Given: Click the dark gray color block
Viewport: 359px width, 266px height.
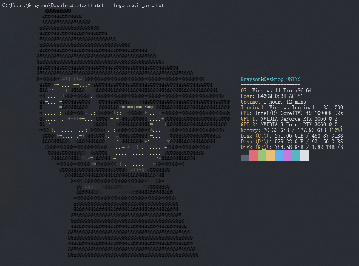Looking at the screenshot, I should 245,158.
